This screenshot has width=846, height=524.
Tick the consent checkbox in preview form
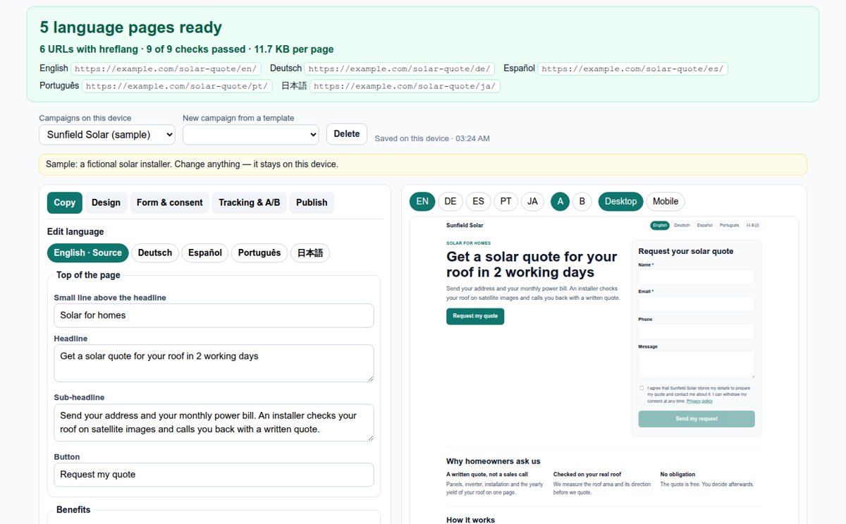tap(642, 388)
